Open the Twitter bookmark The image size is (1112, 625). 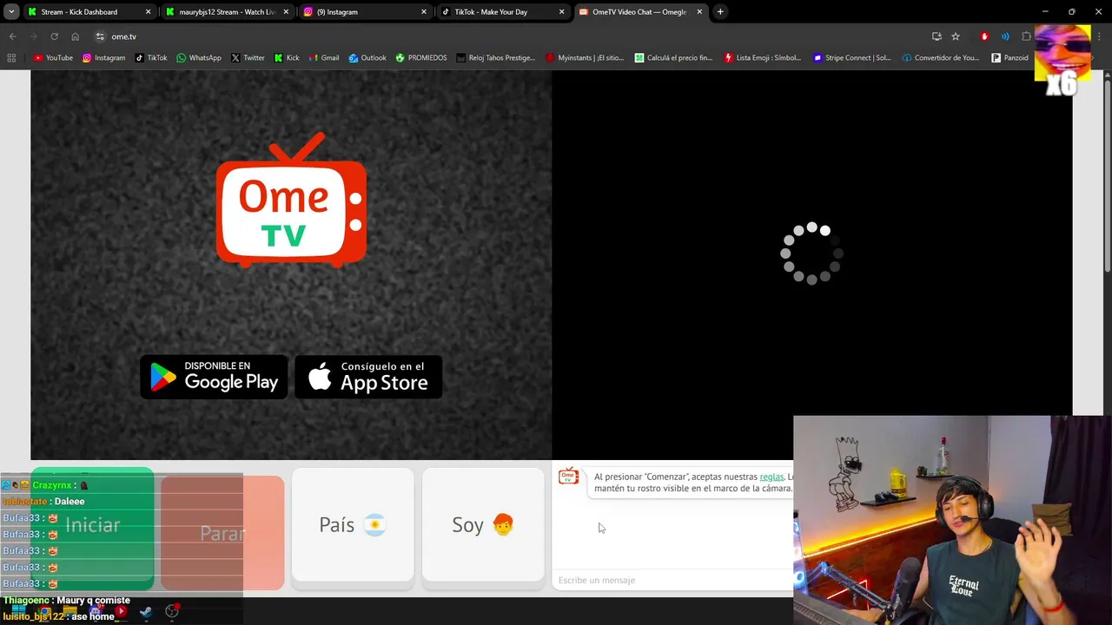[x=248, y=58]
